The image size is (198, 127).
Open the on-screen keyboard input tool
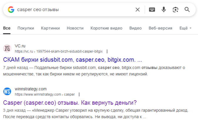pyautogui.click(x=152, y=10)
